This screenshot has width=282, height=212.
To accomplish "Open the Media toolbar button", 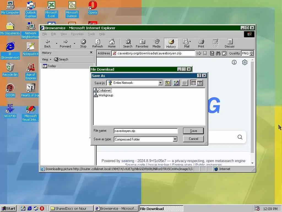I will click(x=156, y=43).
